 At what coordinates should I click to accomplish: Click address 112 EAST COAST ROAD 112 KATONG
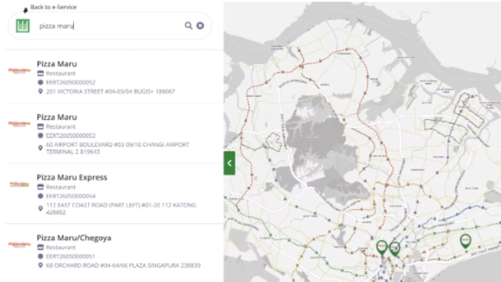[x=121, y=208]
